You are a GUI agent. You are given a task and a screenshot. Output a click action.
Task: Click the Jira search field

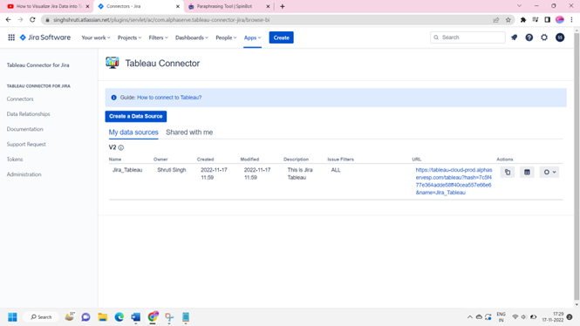coord(467,37)
